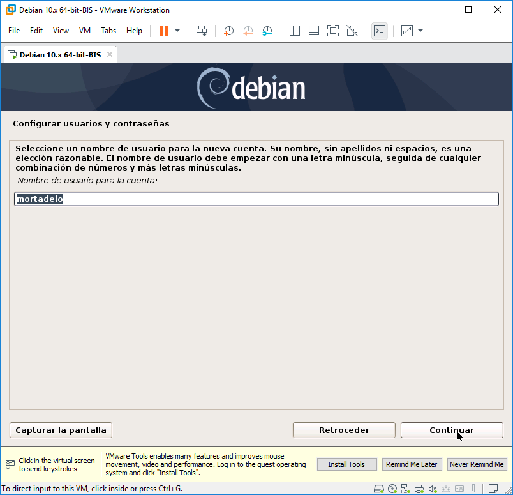This screenshot has height=495, width=513.
Task: Open the View menu
Action: (x=61, y=31)
